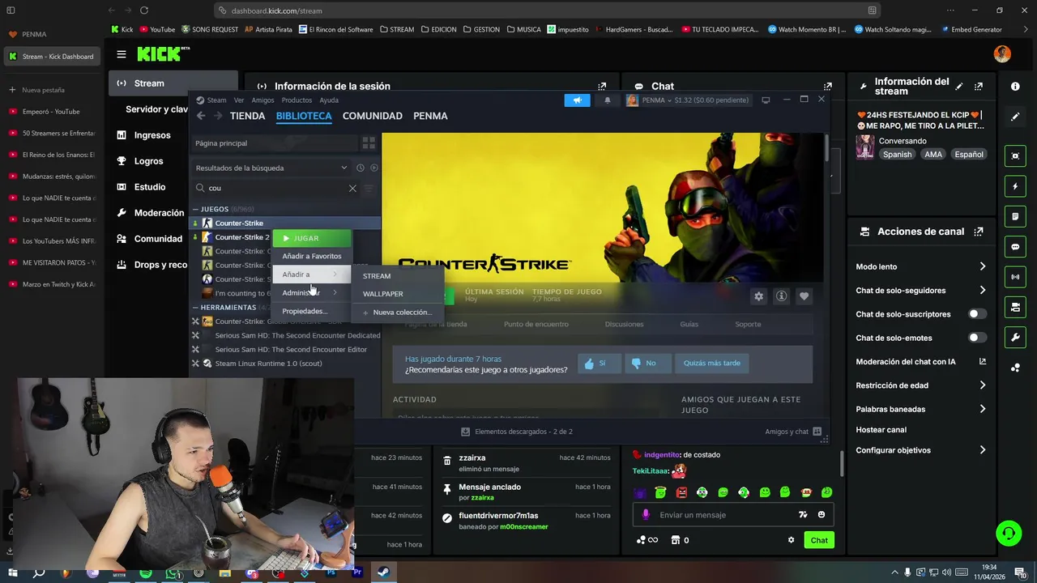The image size is (1037, 583).
Task: Click the Steam library search field
Action: coord(275,188)
